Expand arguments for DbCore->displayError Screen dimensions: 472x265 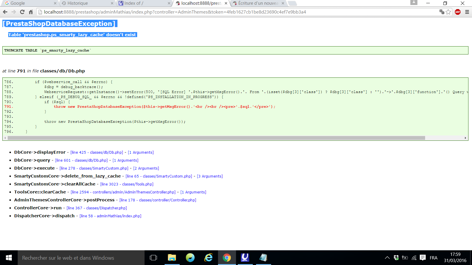141,153
